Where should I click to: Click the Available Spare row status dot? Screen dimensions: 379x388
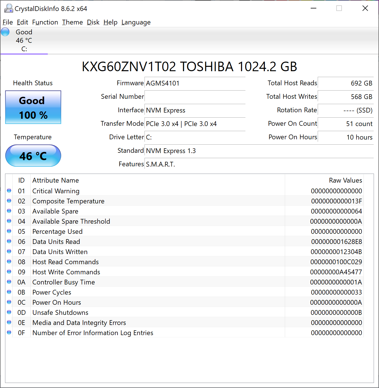[x=9, y=211]
